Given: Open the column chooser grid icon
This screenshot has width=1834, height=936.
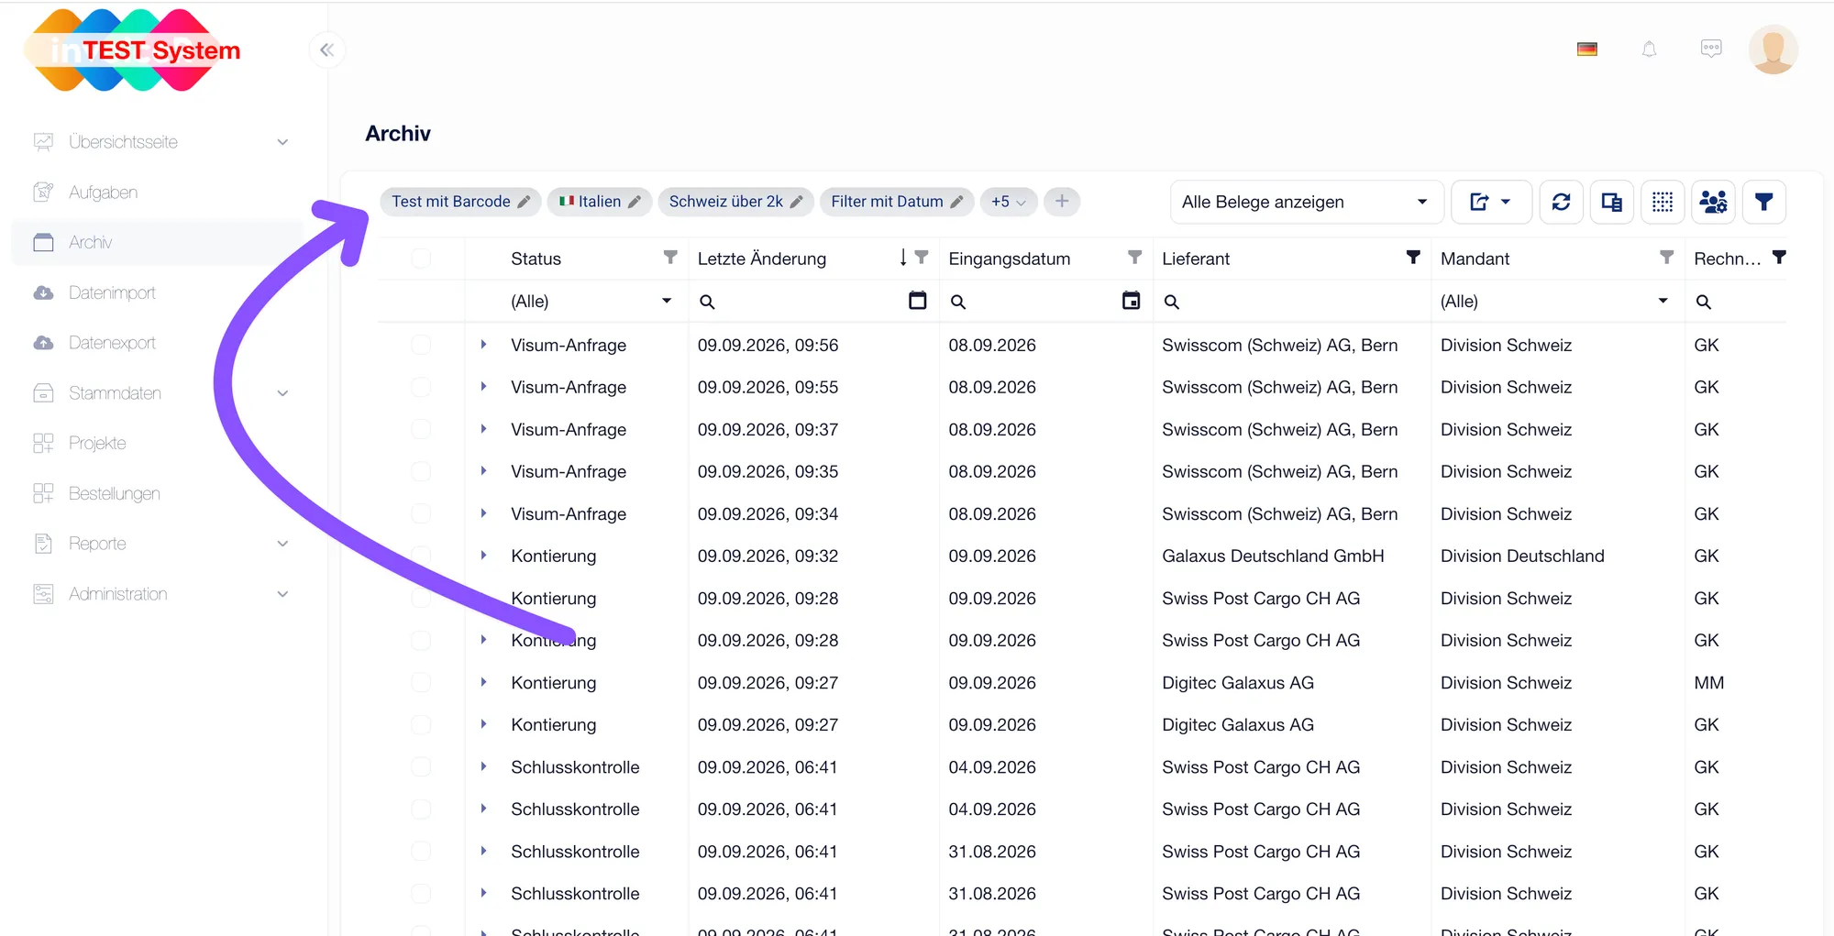Looking at the screenshot, I should 1663,202.
